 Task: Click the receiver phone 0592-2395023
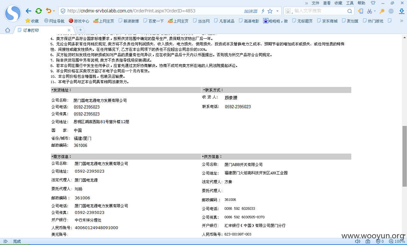tap(238, 107)
